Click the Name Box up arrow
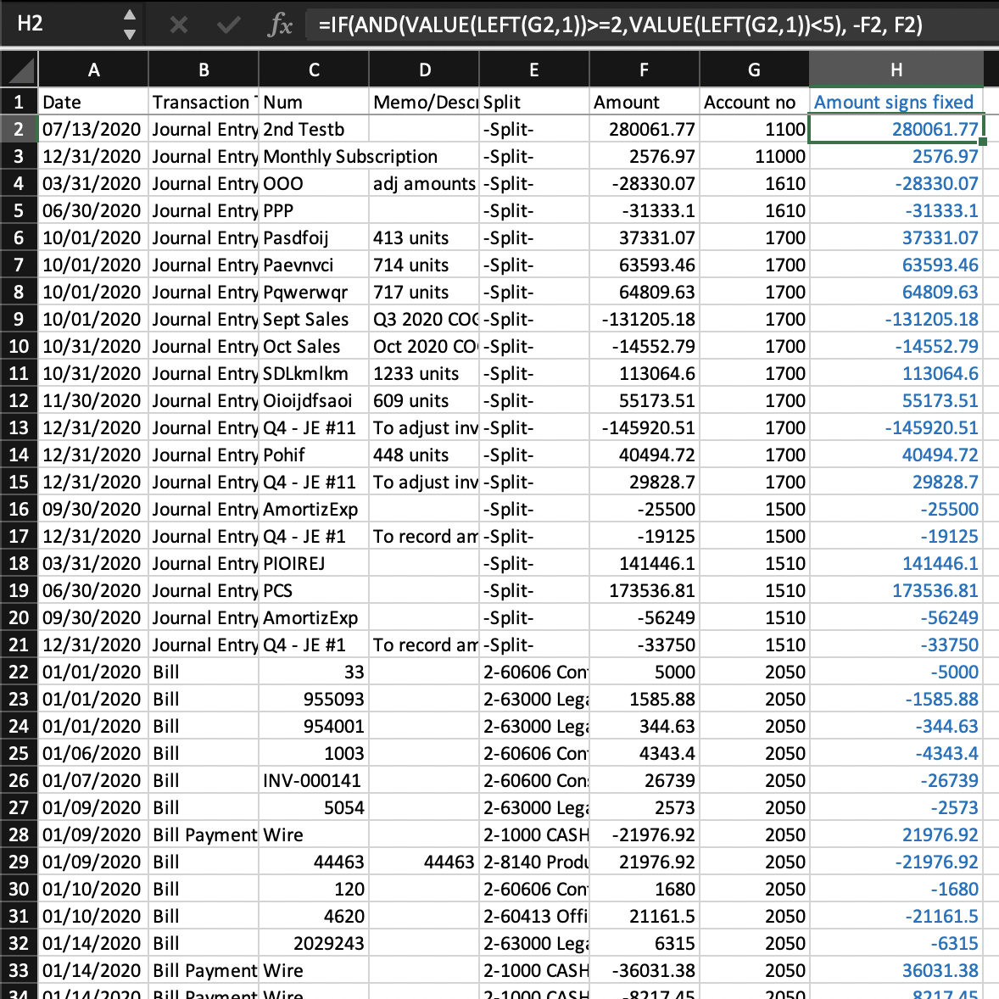The width and height of the screenshot is (999, 999). click(x=130, y=15)
